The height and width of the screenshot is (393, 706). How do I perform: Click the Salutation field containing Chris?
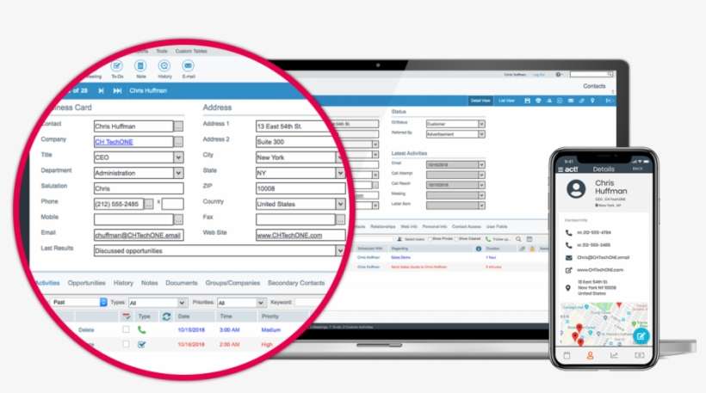tap(139, 188)
